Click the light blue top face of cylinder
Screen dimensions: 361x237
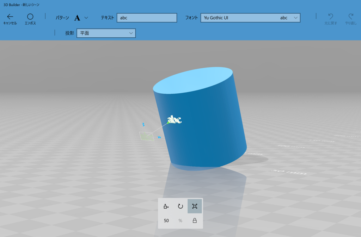[193, 80]
